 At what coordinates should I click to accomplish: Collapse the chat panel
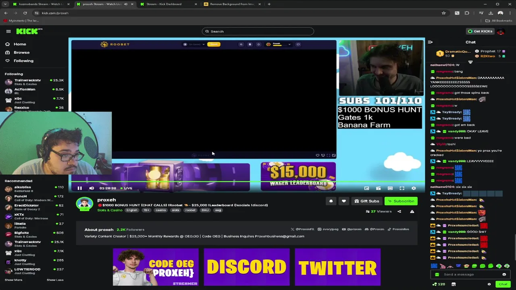(x=430, y=42)
